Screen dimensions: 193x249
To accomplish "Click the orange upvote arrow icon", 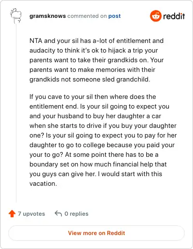I will tap(12, 214).
